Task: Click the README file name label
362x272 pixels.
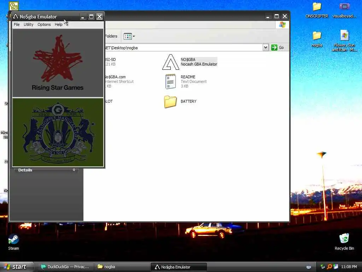Action: (188, 77)
